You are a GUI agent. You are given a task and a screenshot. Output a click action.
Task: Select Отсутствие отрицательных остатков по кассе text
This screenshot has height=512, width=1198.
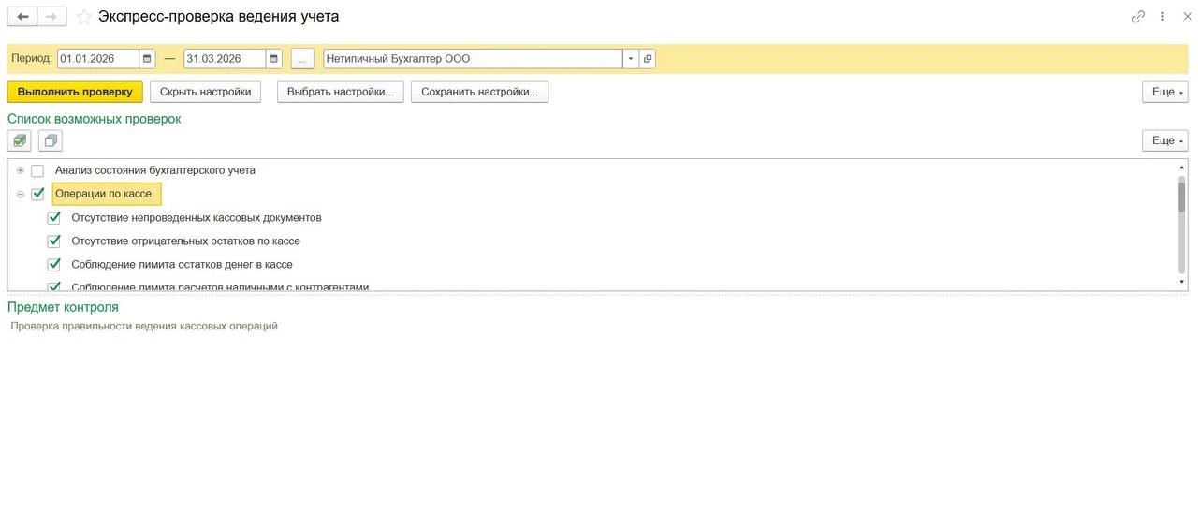186,241
